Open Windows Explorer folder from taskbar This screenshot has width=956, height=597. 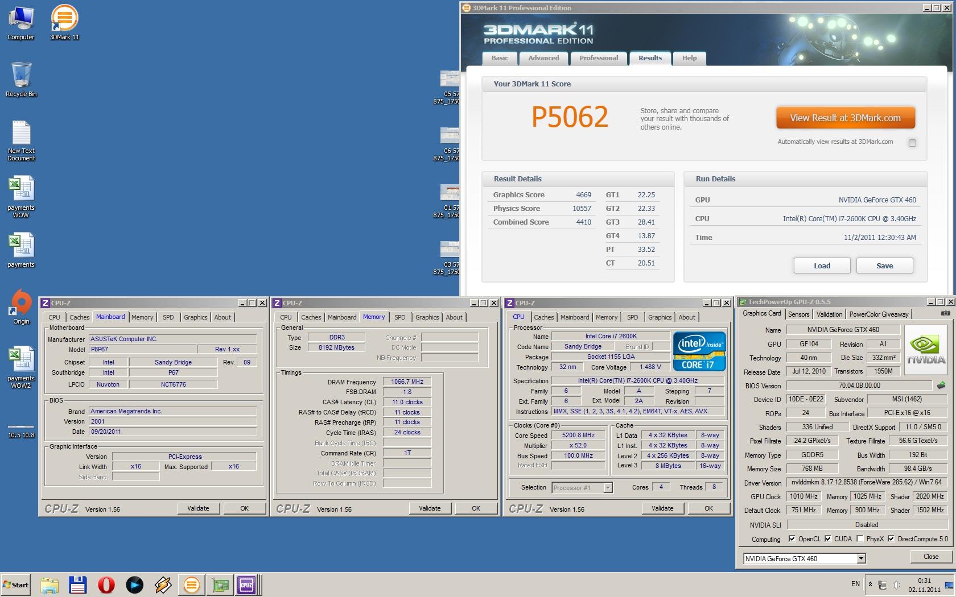(50, 584)
